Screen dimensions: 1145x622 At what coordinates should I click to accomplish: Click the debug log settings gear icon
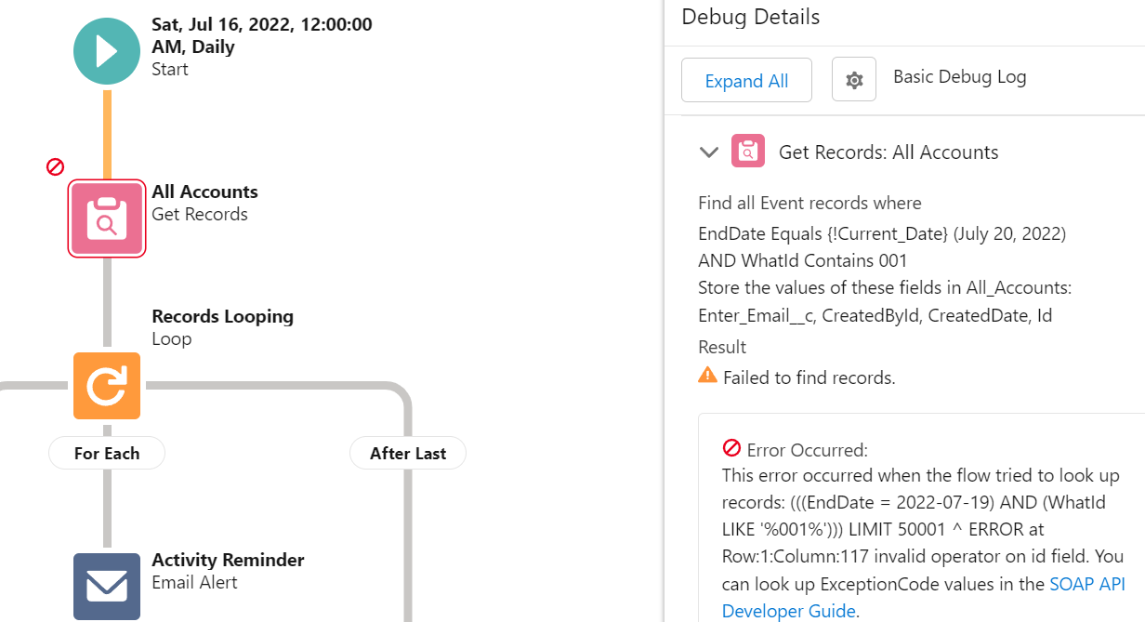coord(853,80)
